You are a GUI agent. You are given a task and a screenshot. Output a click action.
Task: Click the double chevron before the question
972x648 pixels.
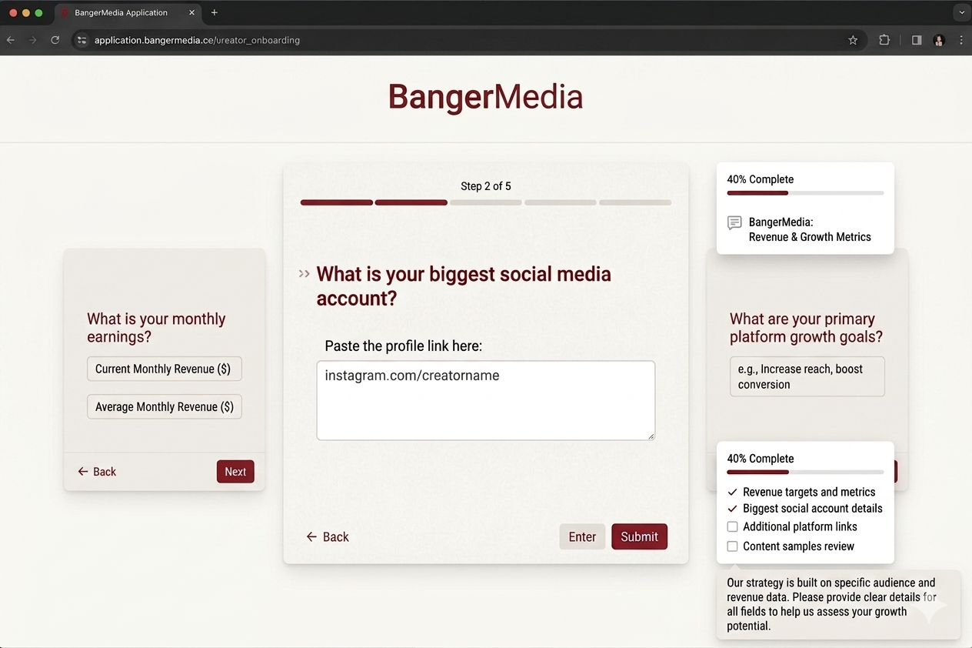click(305, 273)
